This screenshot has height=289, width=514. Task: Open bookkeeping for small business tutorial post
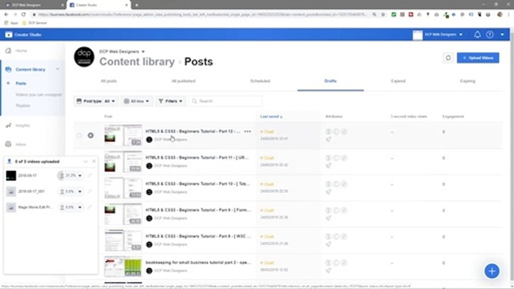(198, 263)
